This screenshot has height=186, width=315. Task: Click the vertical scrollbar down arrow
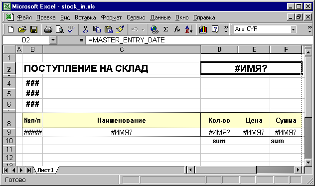tap(308, 162)
